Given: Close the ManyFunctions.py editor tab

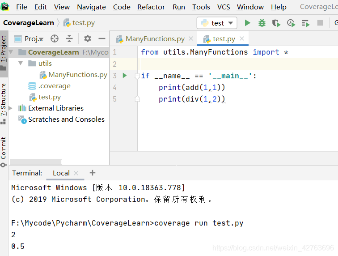Looking at the screenshot, I should pos(191,38).
